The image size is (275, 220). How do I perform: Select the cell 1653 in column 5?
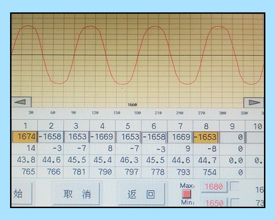coord(129,137)
